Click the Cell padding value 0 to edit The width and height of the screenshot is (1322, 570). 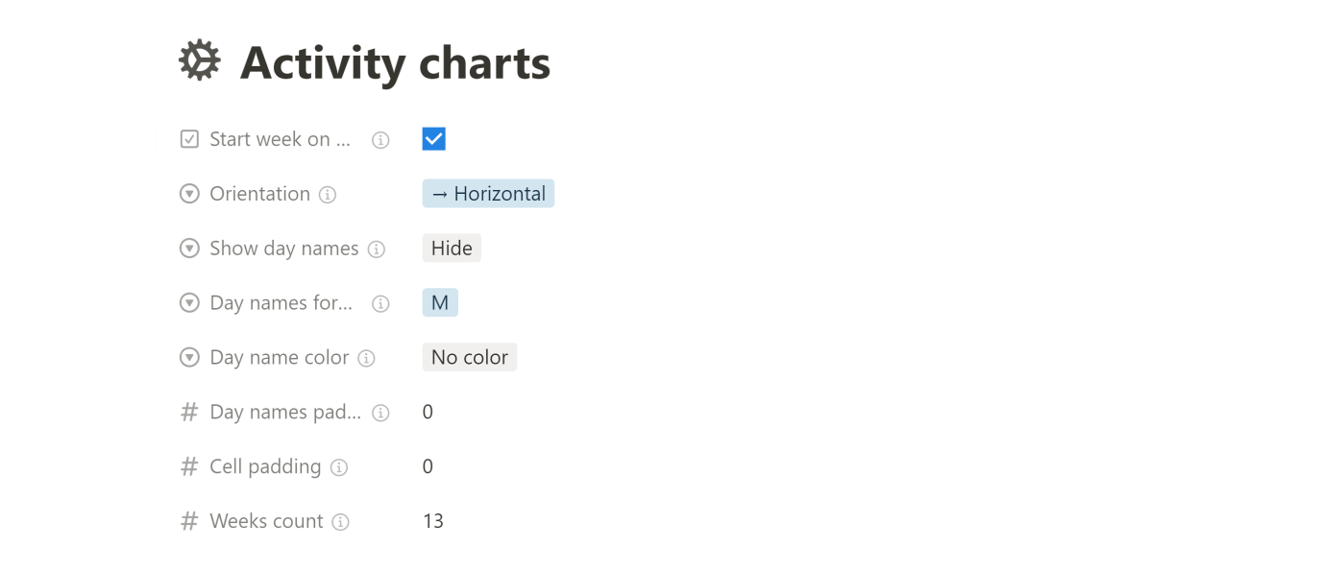428,465
